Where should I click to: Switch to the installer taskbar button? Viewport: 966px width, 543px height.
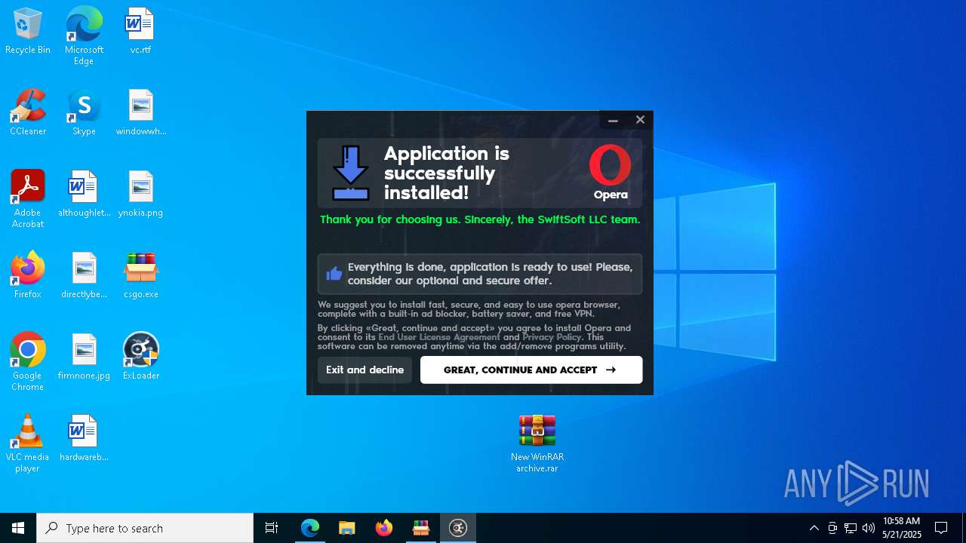click(458, 528)
